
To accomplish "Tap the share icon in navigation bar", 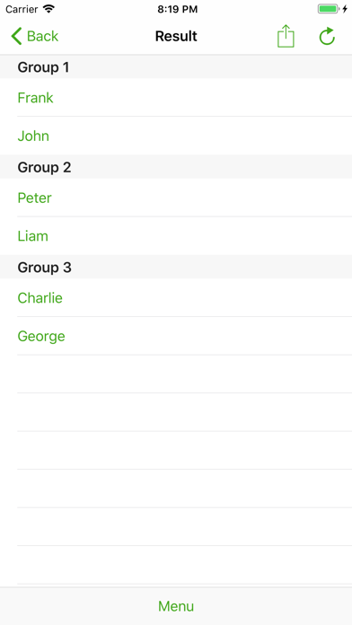I will coord(286,36).
